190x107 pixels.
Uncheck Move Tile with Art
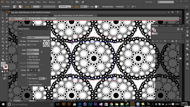point(27,59)
